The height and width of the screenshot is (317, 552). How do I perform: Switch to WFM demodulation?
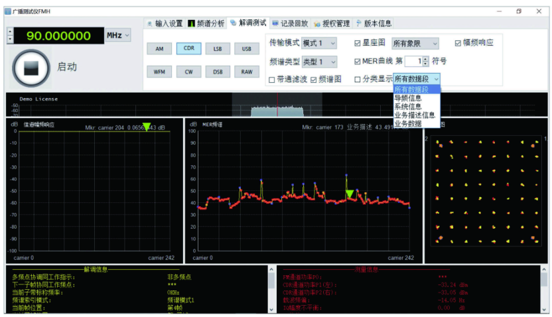point(159,72)
